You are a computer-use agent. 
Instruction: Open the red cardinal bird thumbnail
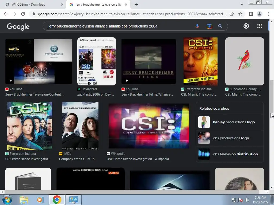pyautogui.click(x=245, y=61)
